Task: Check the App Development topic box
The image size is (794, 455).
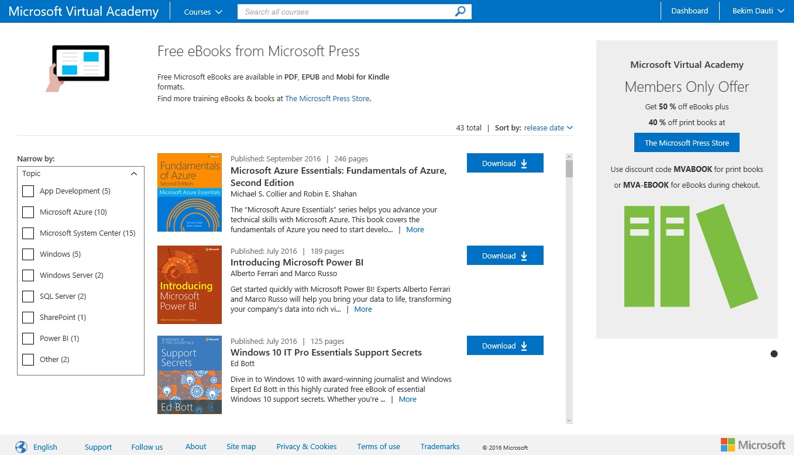Action: [x=28, y=191]
